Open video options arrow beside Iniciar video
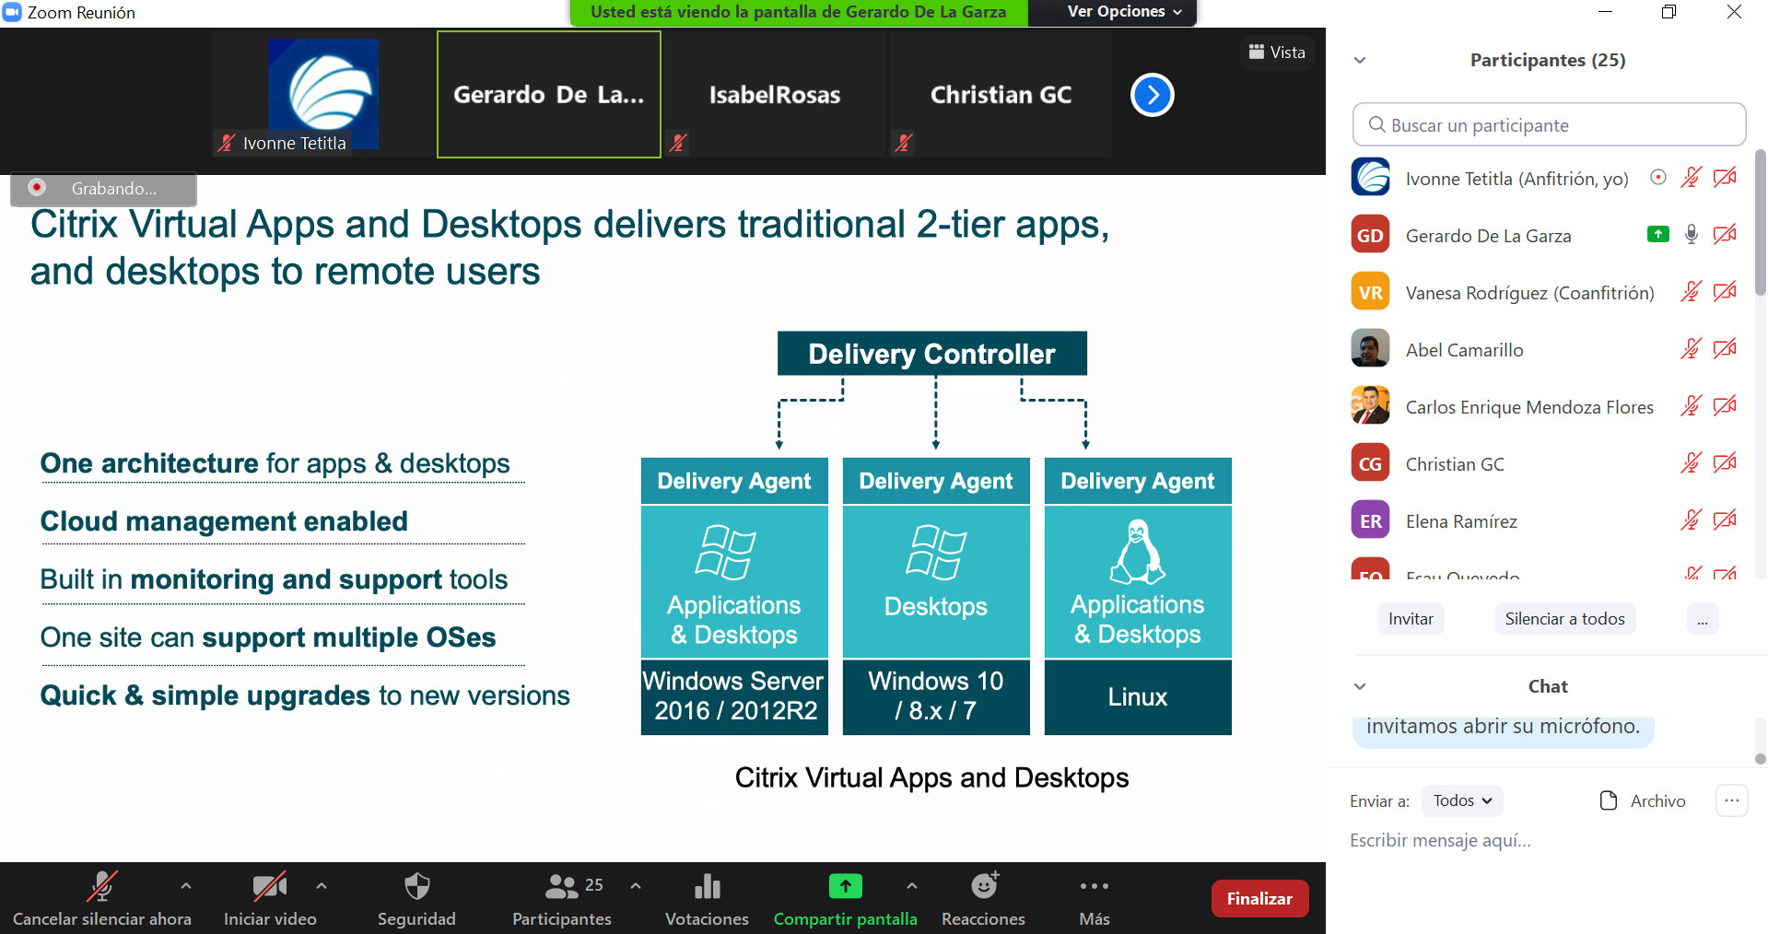This screenshot has height=934, width=1768. point(322,886)
